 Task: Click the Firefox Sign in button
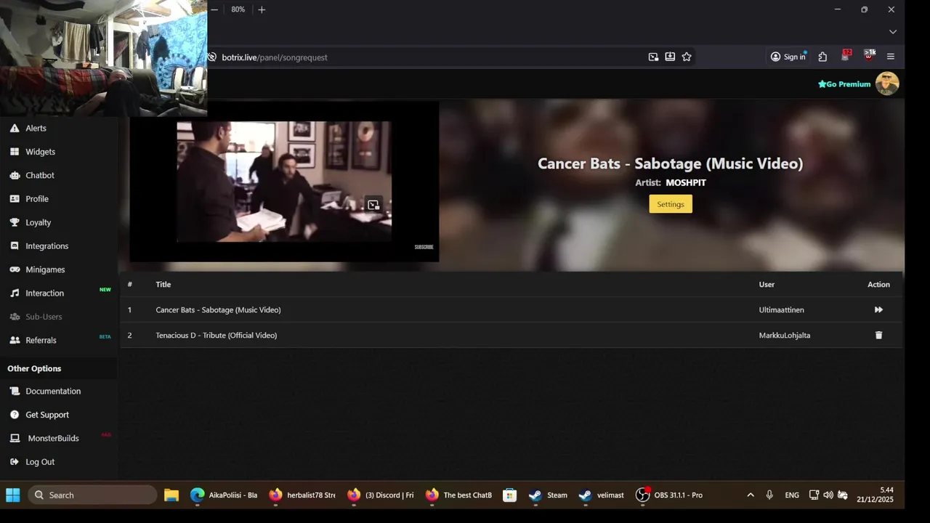tap(788, 57)
